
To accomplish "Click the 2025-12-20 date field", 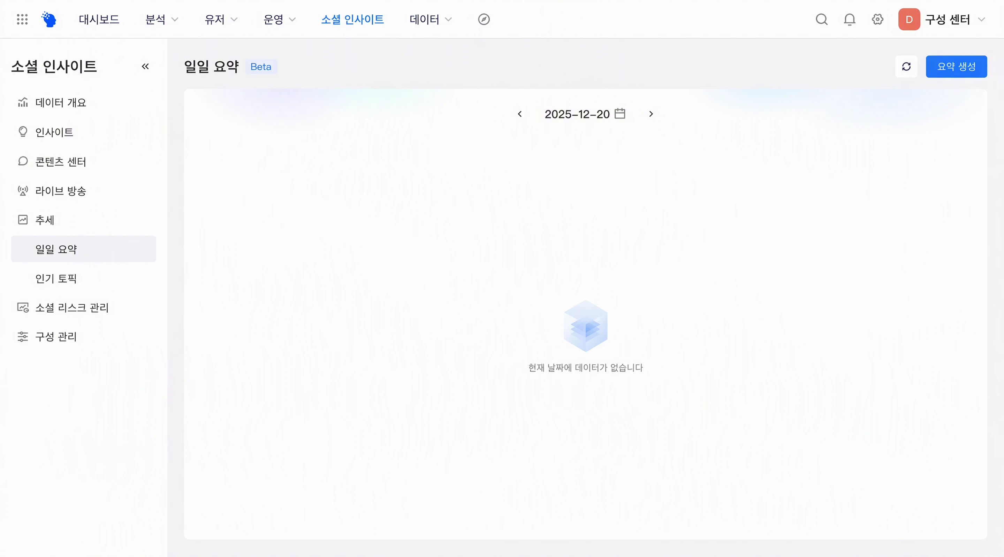I will [x=577, y=114].
